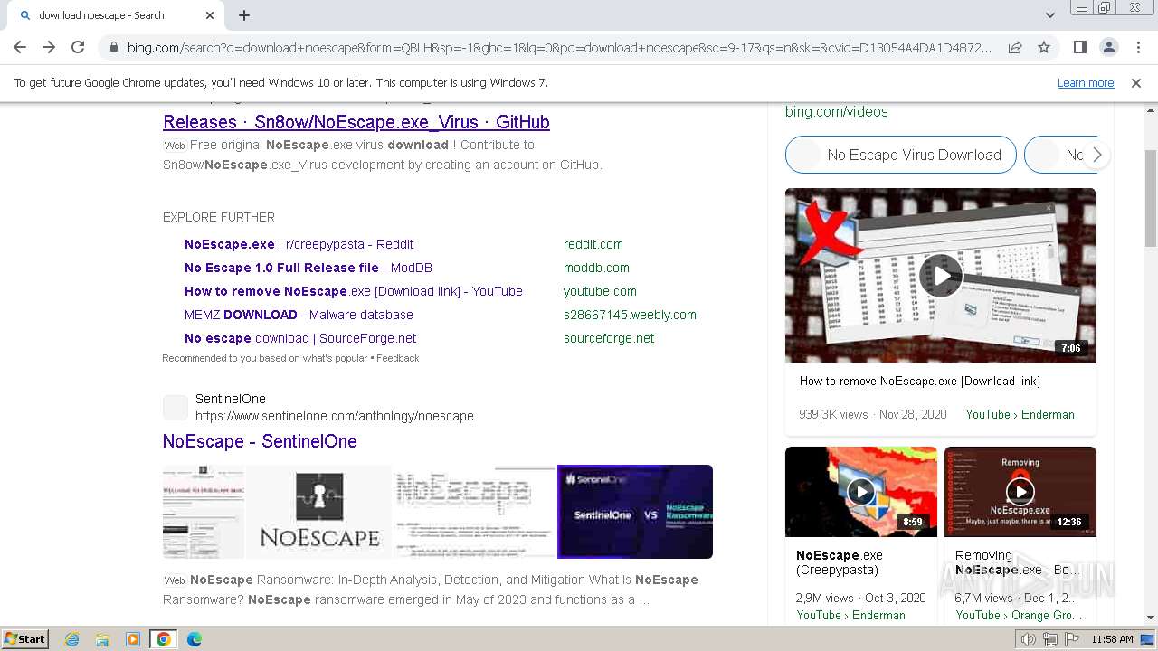Open NoEscape keyhole logo thumbnail
This screenshot has width=1158, height=651.
[319, 512]
